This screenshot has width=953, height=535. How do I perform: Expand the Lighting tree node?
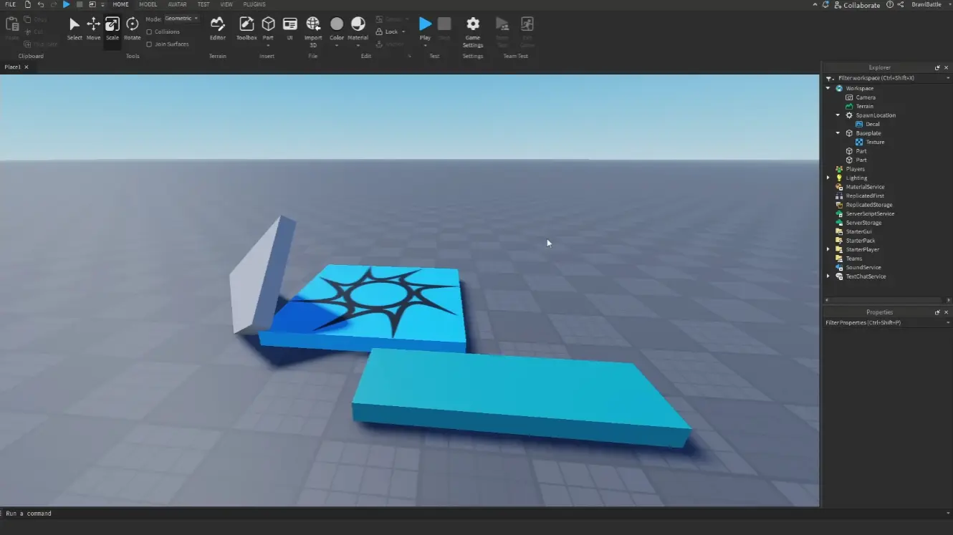(828, 178)
